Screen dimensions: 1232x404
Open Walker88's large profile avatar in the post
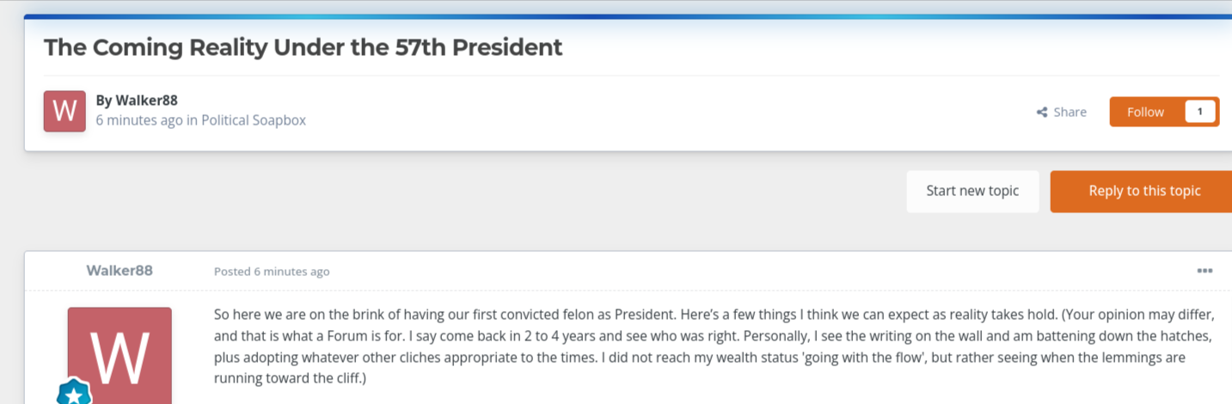[x=120, y=355]
